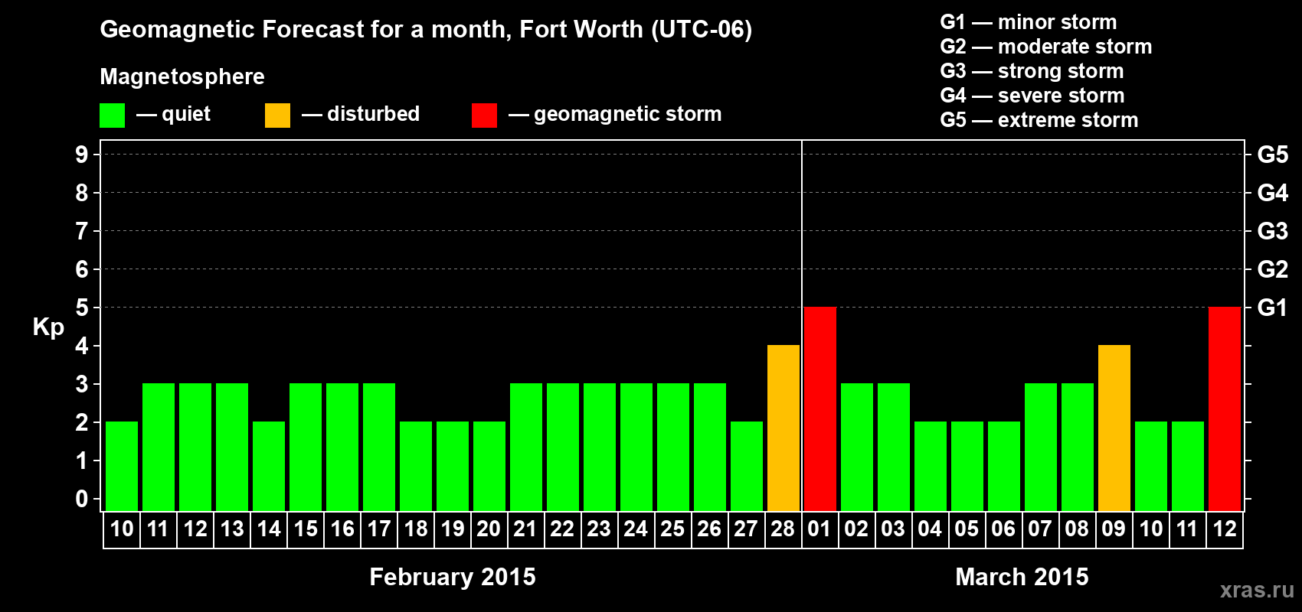Click the green bar for March 07
The image size is (1302, 612).
coord(1041,448)
